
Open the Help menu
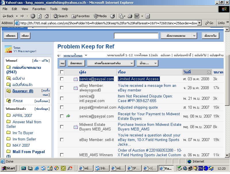tap(65, 9)
